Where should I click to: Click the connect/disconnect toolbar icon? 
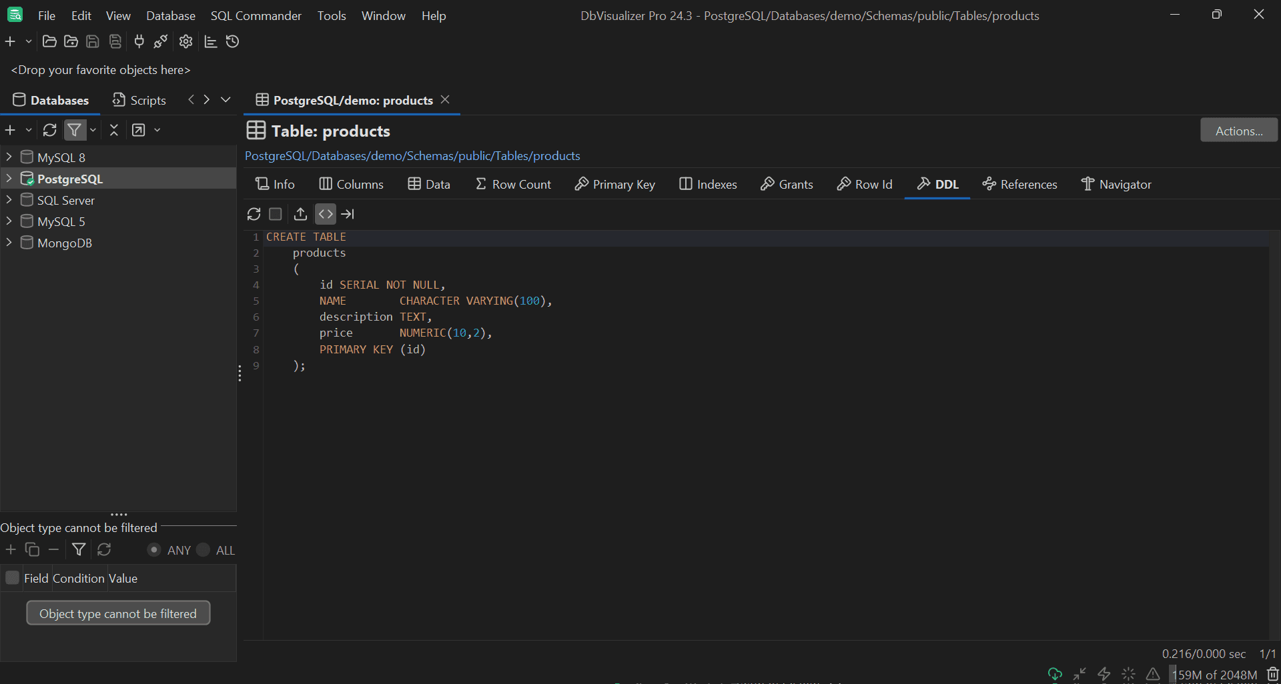(160, 41)
